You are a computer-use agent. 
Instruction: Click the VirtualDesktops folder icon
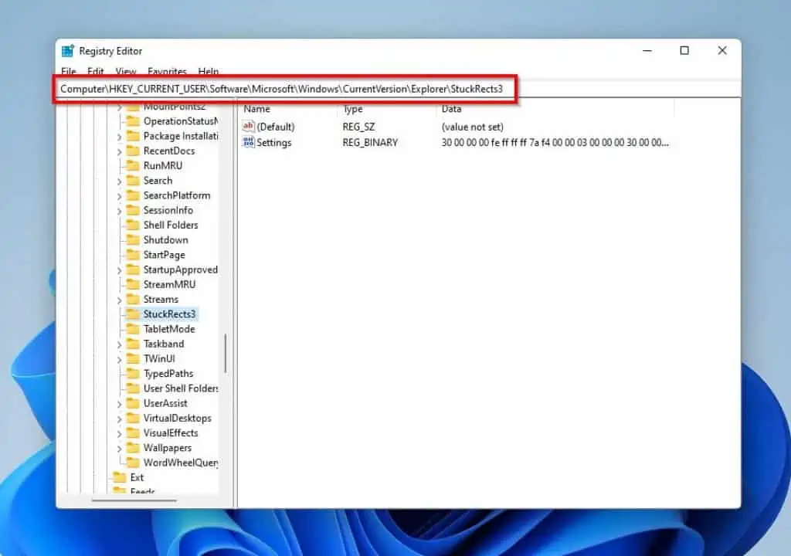(x=133, y=419)
